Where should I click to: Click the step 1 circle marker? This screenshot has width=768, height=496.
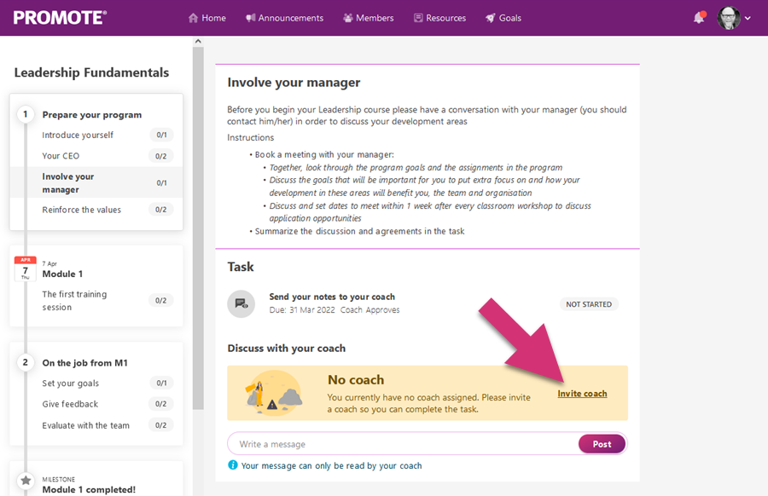(x=26, y=114)
